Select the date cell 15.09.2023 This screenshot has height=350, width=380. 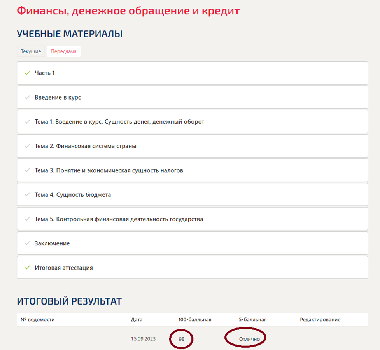pos(143,339)
